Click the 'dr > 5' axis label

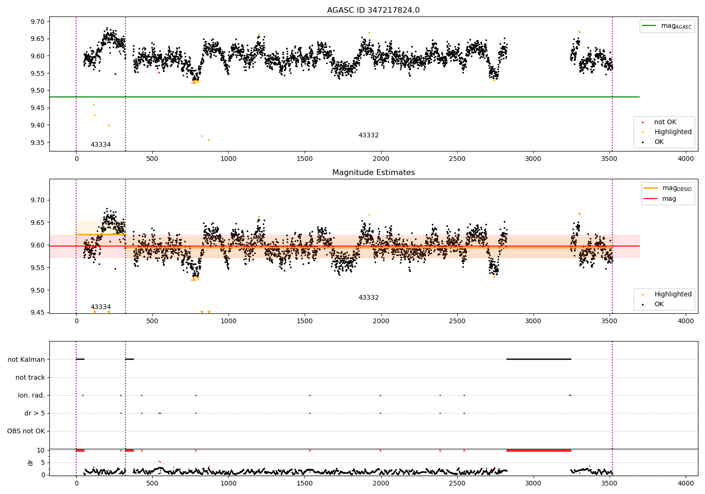tap(35, 413)
